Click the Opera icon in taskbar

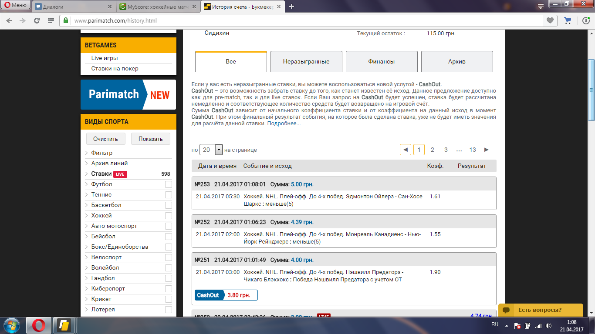click(x=39, y=325)
